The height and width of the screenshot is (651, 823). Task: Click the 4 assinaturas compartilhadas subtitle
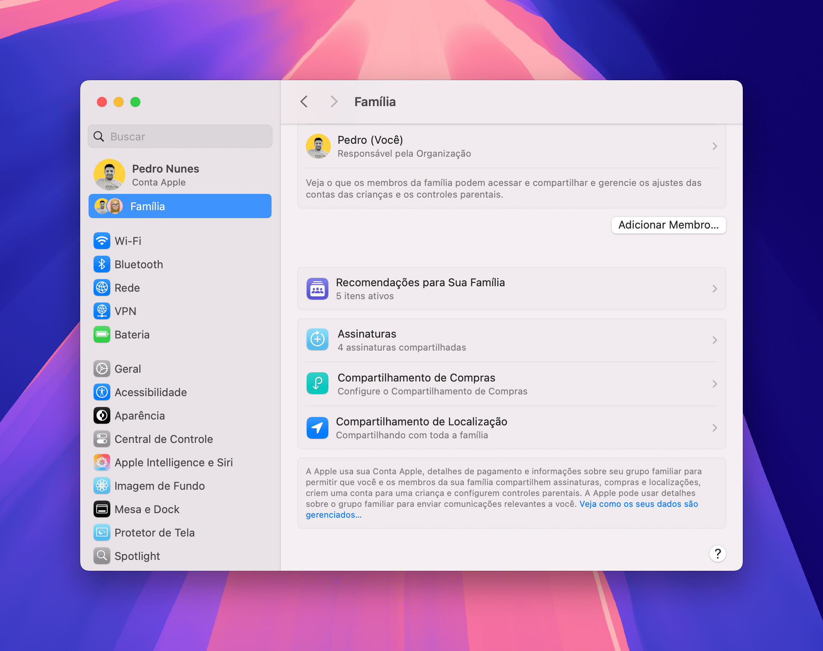coord(402,348)
